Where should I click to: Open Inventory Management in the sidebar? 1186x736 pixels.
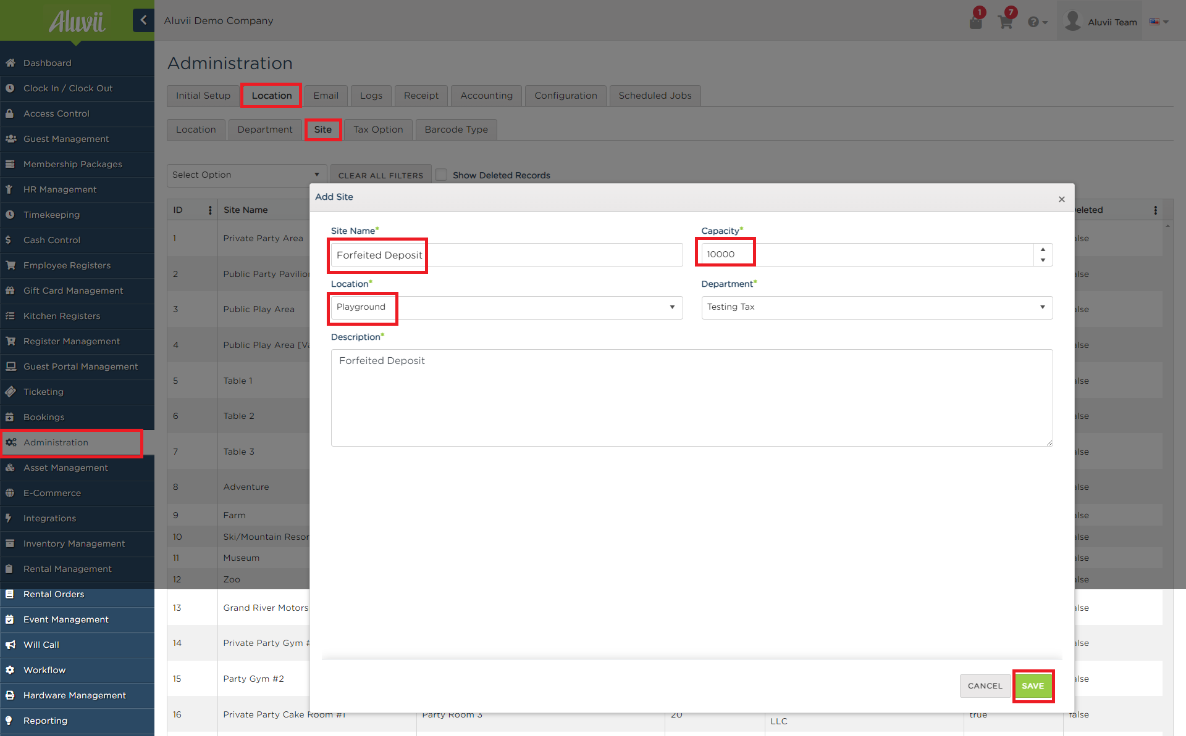pos(77,544)
